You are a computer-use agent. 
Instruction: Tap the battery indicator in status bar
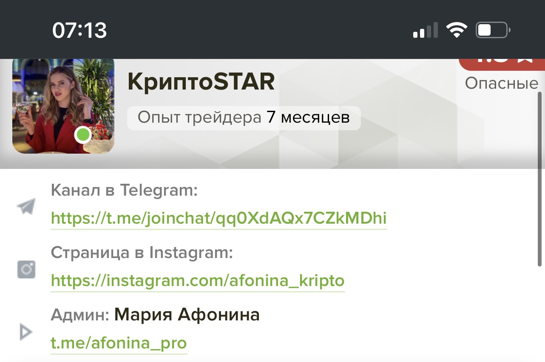(493, 31)
